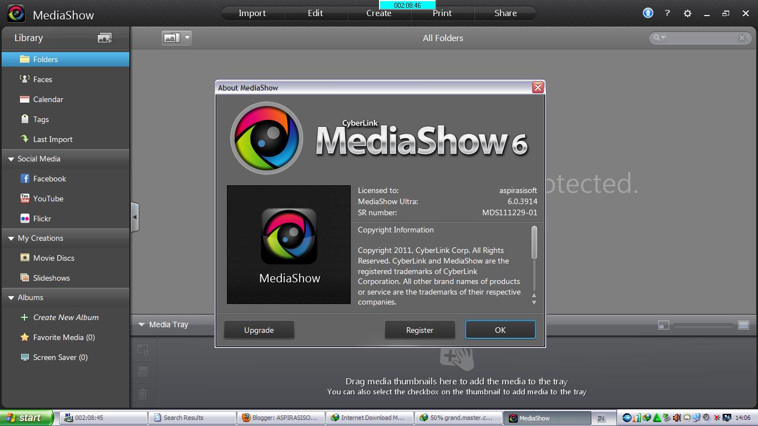Open the Create menu
The height and width of the screenshot is (426, 758).
point(379,13)
